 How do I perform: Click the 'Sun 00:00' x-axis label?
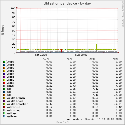click(81, 55)
